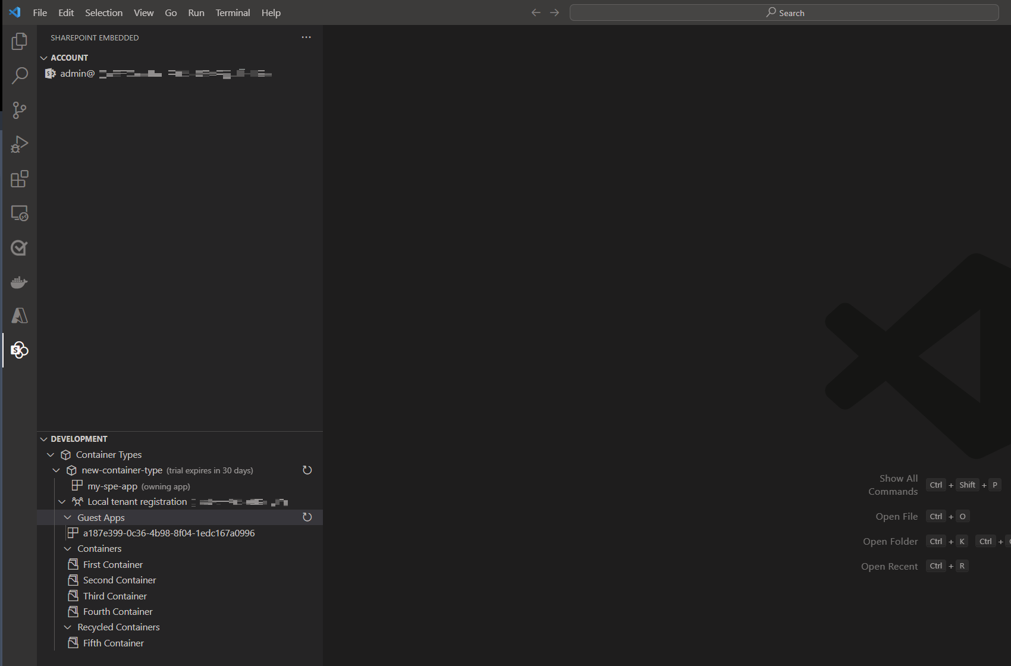This screenshot has width=1011, height=666.
Task: Open the SharePoint Embedded extension view
Action: (20, 350)
